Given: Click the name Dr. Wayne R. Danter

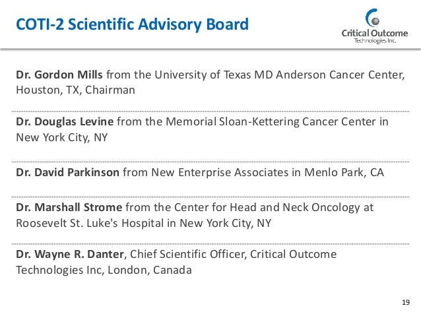Looking at the screenshot, I should pyautogui.click(x=72, y=254).
